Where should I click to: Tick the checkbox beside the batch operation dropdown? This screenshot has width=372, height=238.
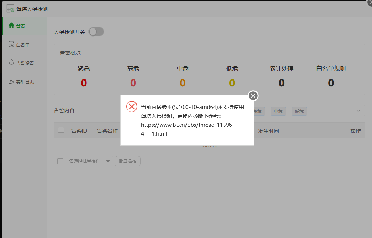click(x=60, y=161)
